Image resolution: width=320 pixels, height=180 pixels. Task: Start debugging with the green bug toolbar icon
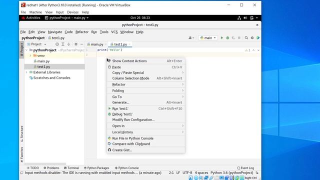(x=227, y=38)
